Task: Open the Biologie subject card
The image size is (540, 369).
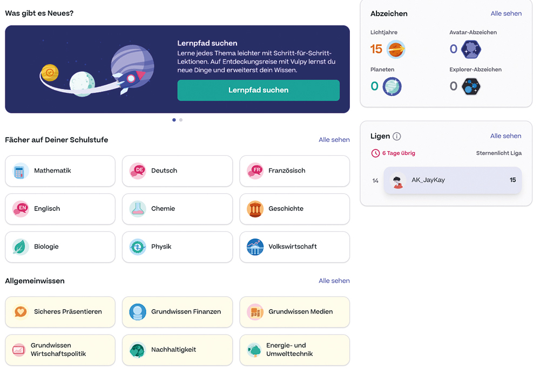Action: (x=60, y=247)
